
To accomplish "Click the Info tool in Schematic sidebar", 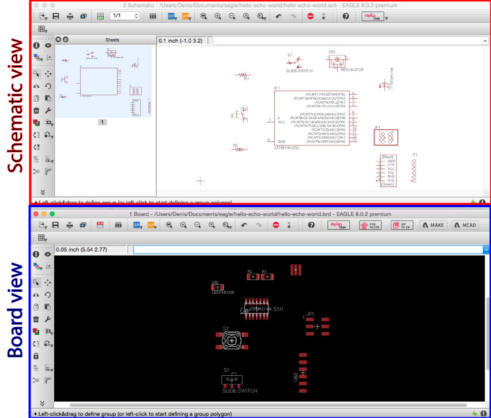I will point(36,46).
